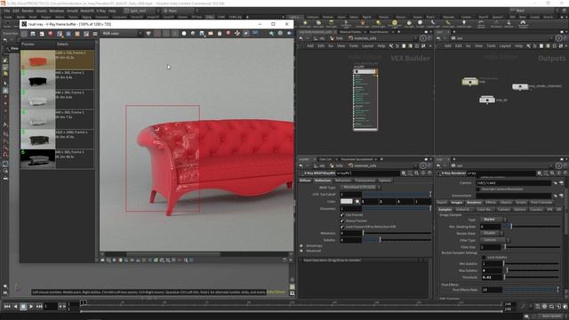
Task: Click the white circle icon in VFB toolbar
Action: pos(184,34)
